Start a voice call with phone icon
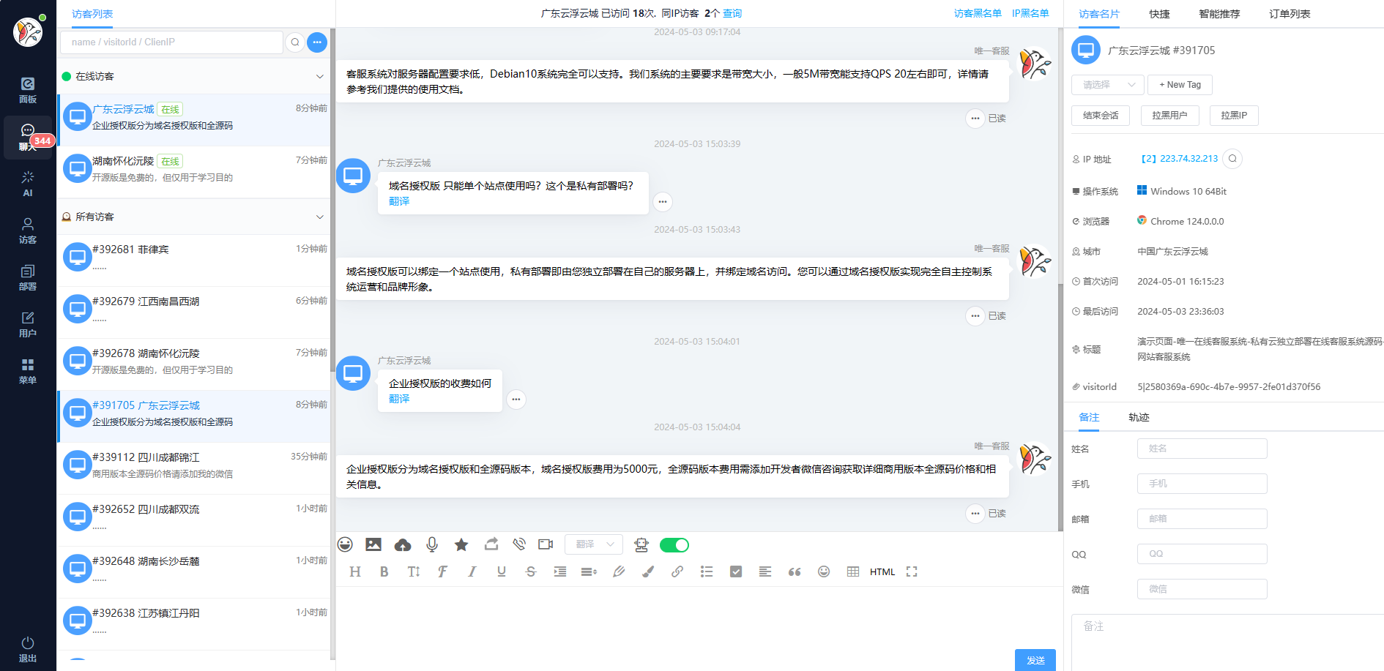1384x671 pixels. click(x=519, y=544)
